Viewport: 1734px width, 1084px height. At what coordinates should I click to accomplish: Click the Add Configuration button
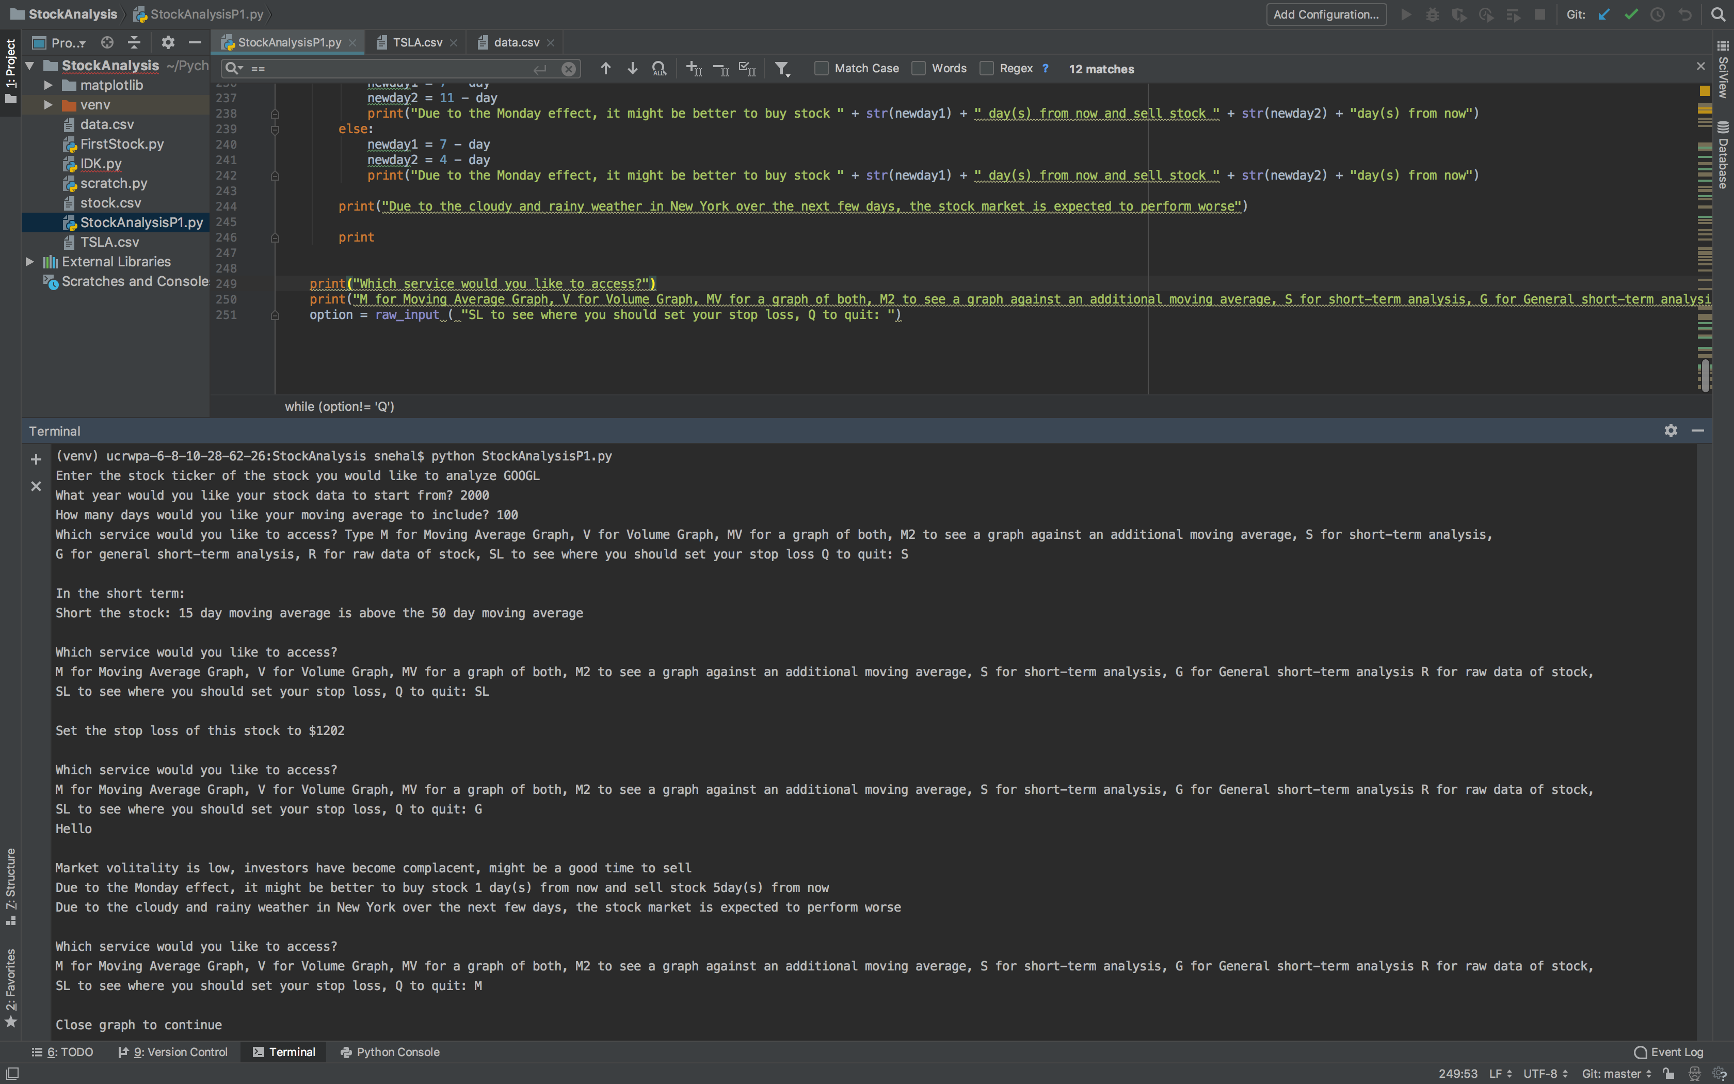point(1326,14)
